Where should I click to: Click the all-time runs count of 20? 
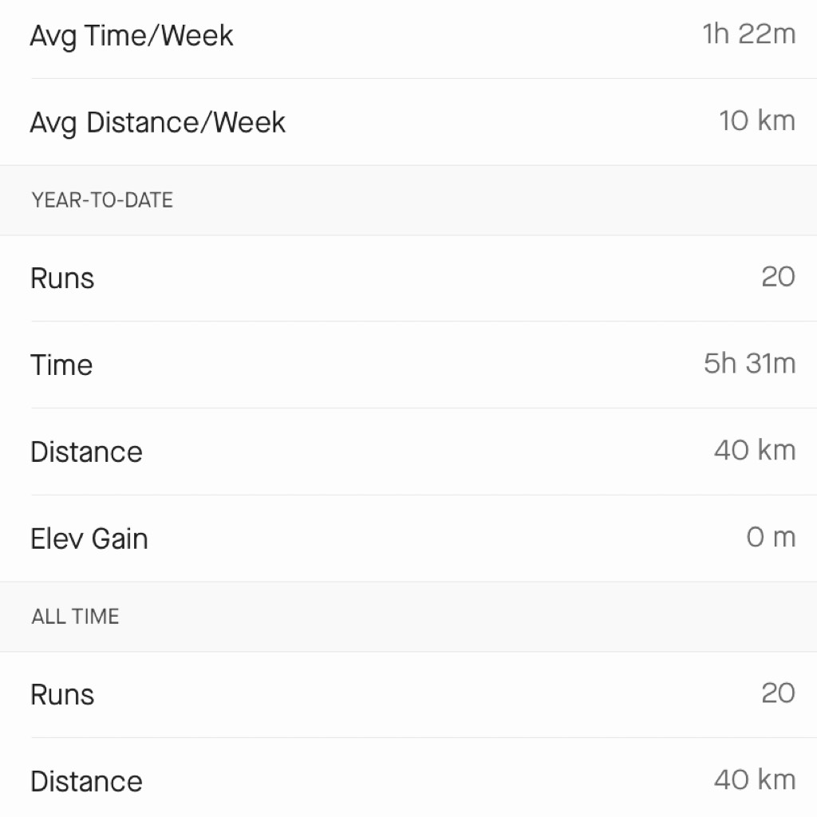pos(778,693)
